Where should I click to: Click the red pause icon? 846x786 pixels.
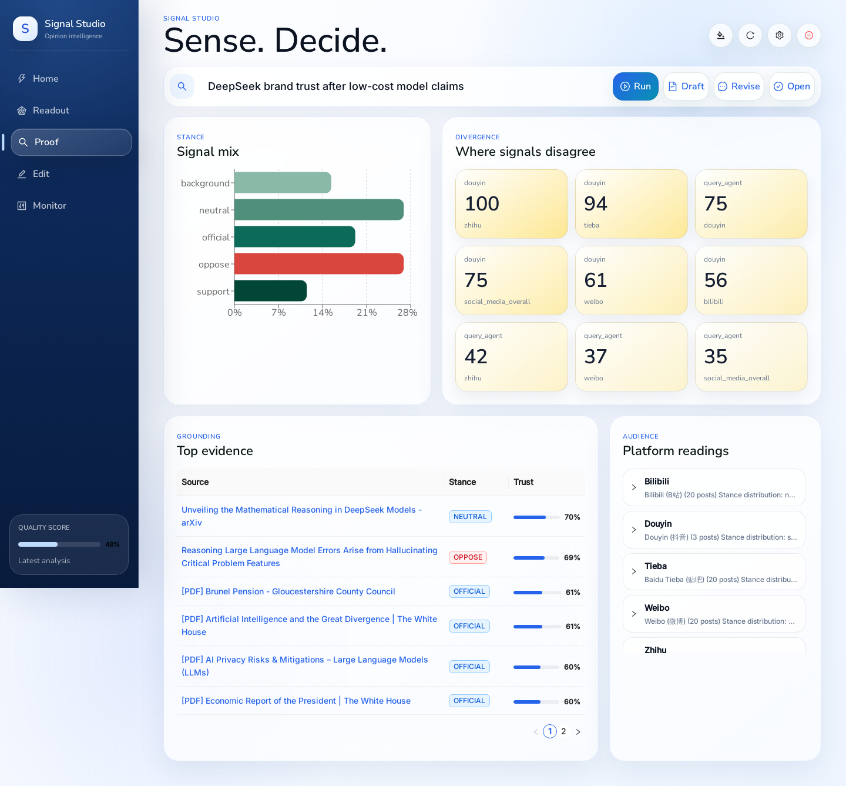tap(809, 35)
